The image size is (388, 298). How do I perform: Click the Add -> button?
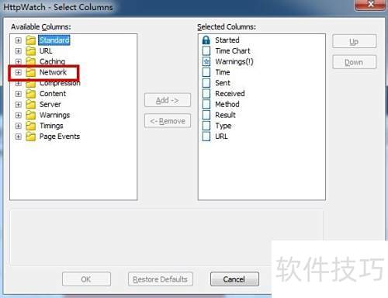click(168, 100)
